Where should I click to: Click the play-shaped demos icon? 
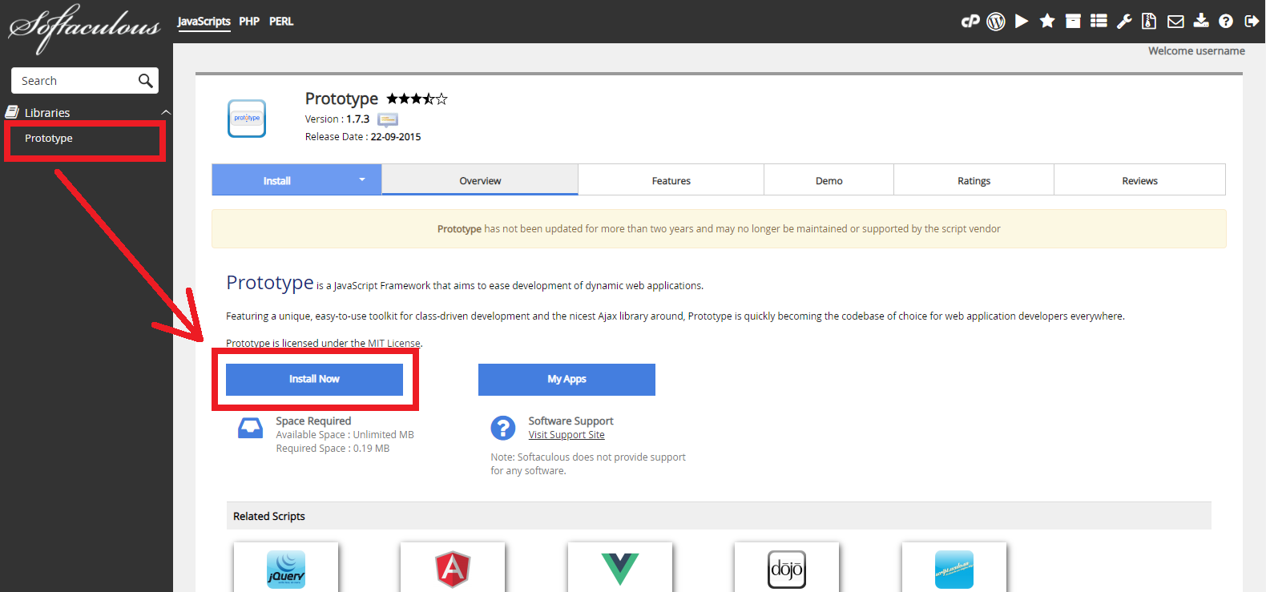click(1022, 22)
